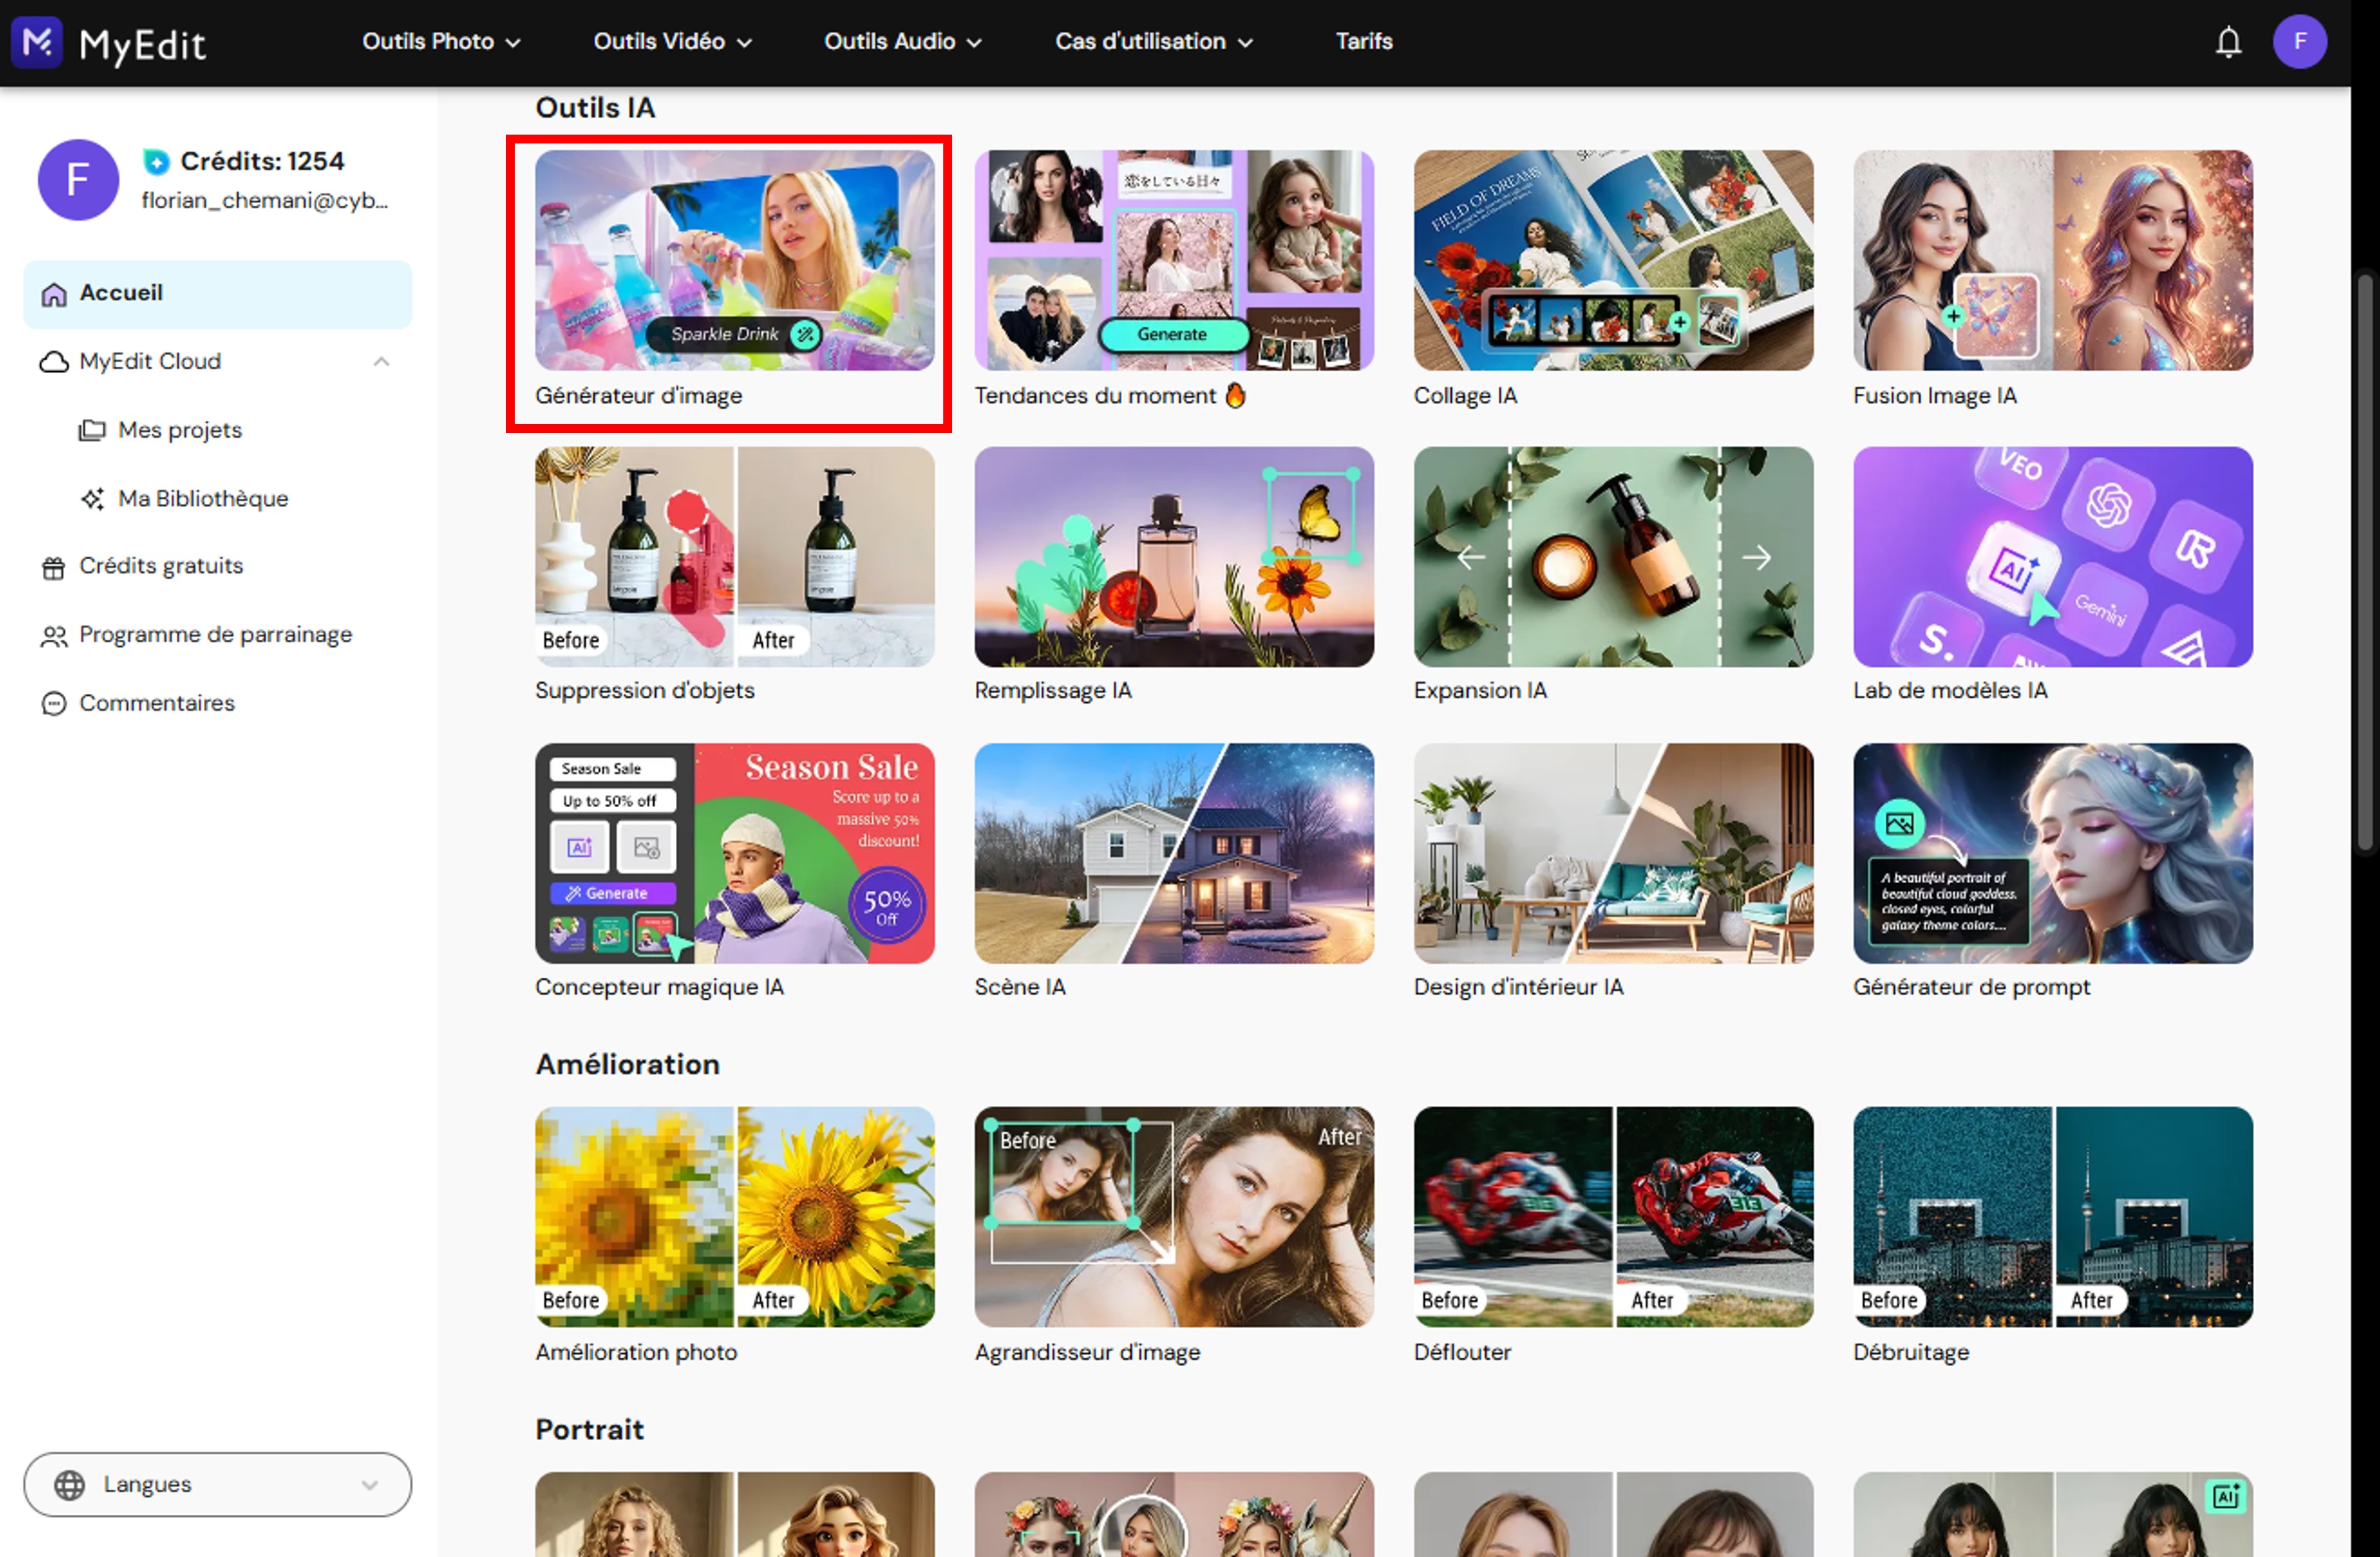Screen dimensions: 2380x1557
Task: Click the large F profile avatar in sidebar
Action: click(78, 180)
